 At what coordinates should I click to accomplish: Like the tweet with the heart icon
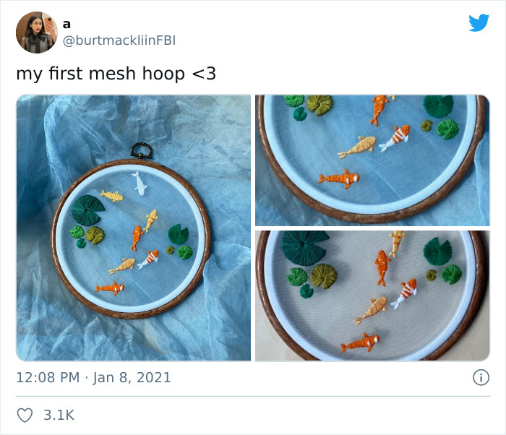(x=25, y=415)
